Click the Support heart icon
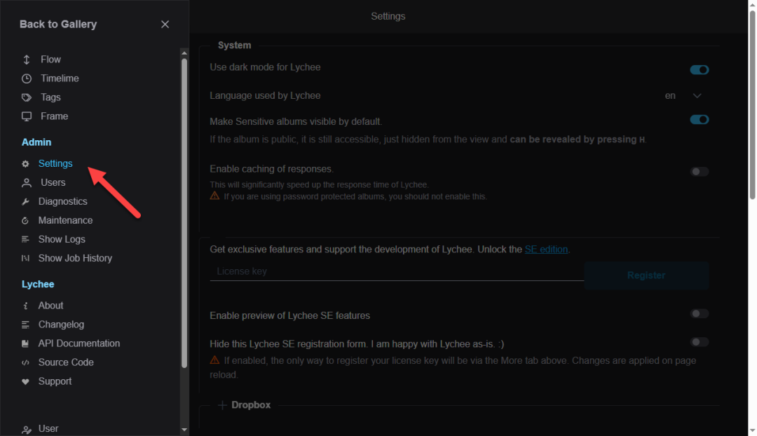The image size is (757, 436). pyautogui.click(x=26, y=382)
